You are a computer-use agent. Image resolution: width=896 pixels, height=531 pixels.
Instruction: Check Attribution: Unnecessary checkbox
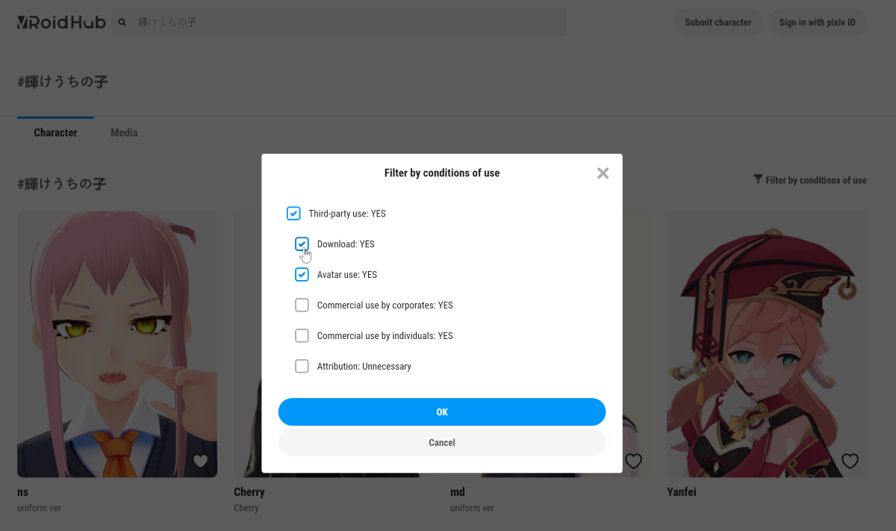pos(302,366)
